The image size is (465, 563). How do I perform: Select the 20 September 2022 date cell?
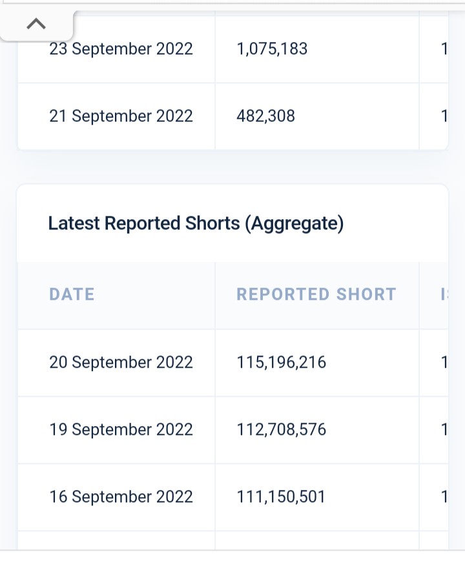(116, 363)
